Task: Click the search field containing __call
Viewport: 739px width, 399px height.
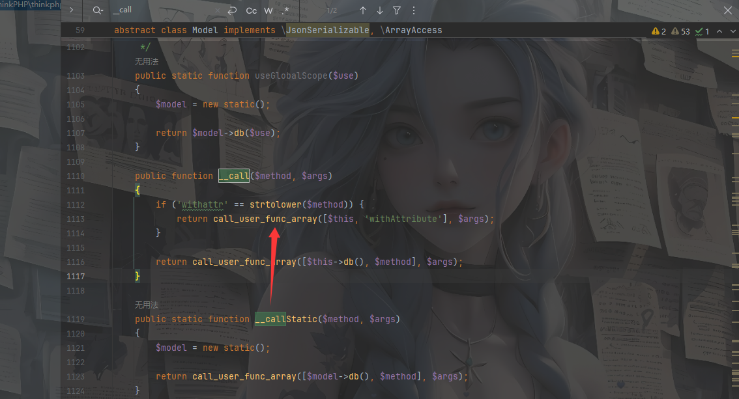Action: (x=163, y=10)
